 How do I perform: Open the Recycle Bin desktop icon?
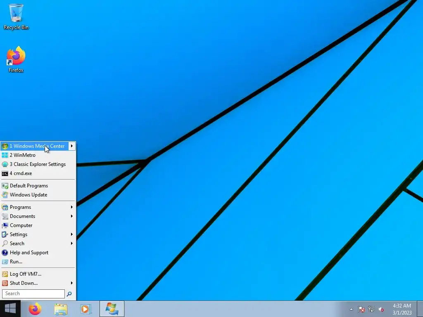click(16, 17)
